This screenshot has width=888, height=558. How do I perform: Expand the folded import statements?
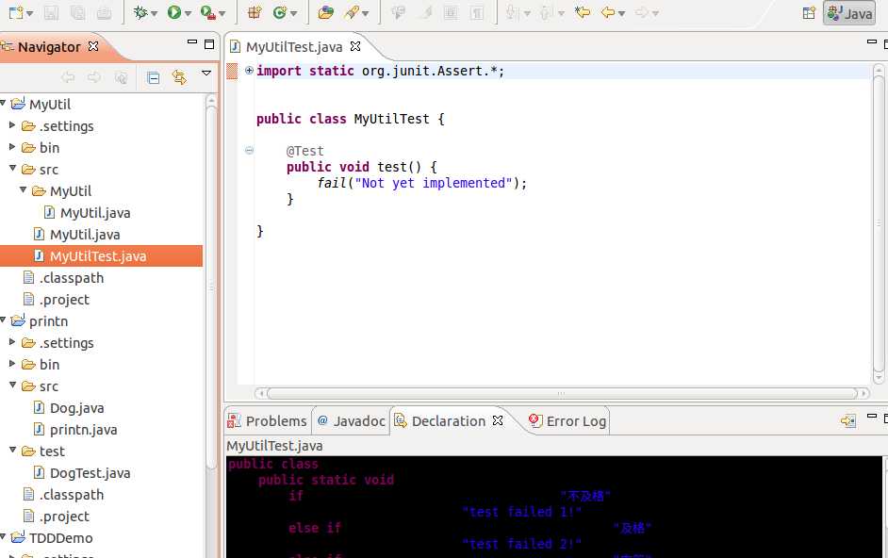249,71
